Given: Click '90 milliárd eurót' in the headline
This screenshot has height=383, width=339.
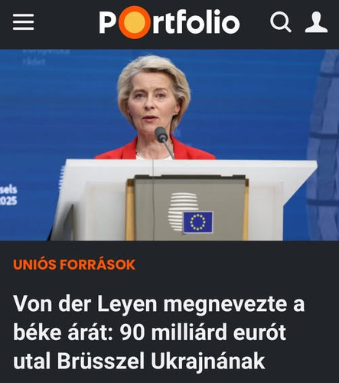Looking at the screenshot, I should pos(203,332).
